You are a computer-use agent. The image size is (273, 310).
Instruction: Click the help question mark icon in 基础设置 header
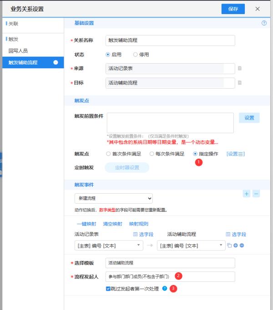(x=264, y=23)
